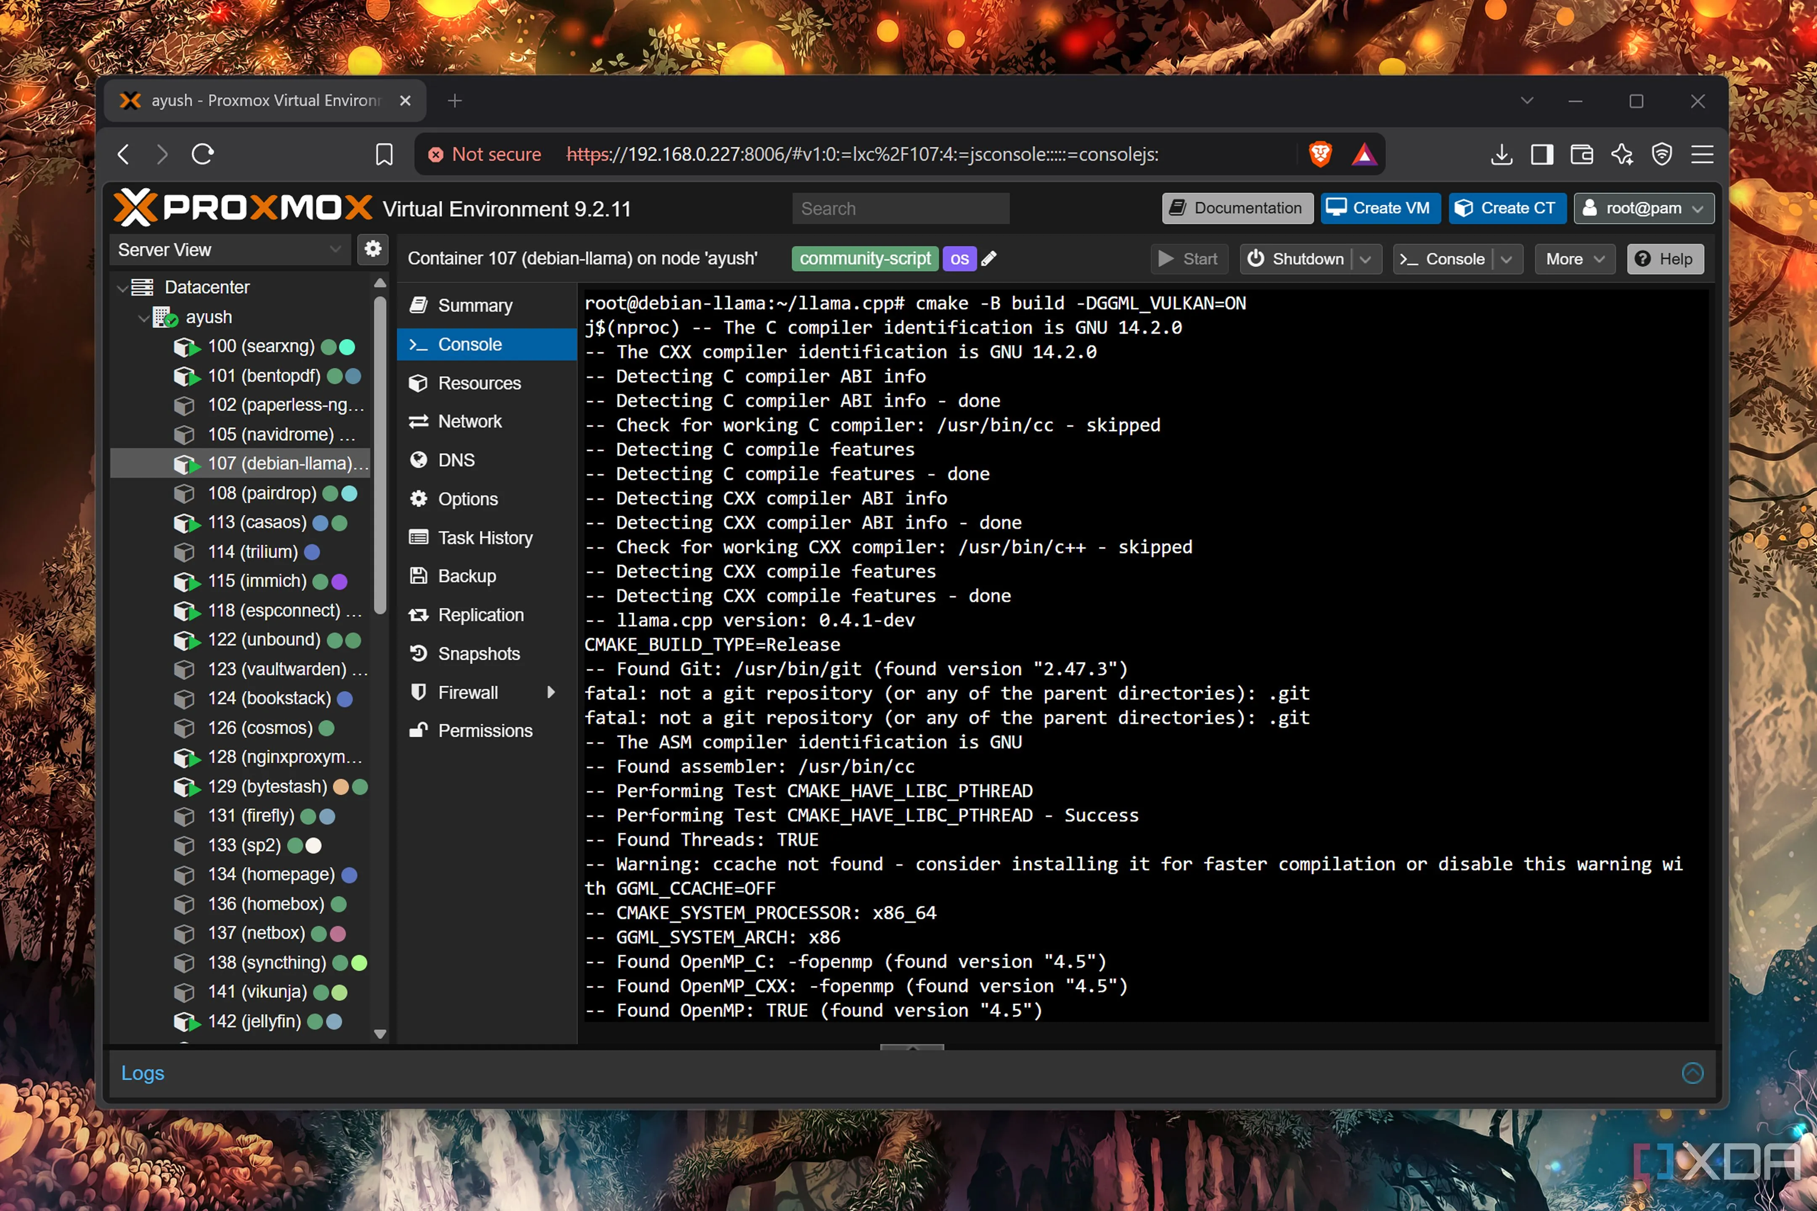This screenshot has height=1211, width=1817.
Task: Click the Console button in the toolbar
Action: point(1443,259)
